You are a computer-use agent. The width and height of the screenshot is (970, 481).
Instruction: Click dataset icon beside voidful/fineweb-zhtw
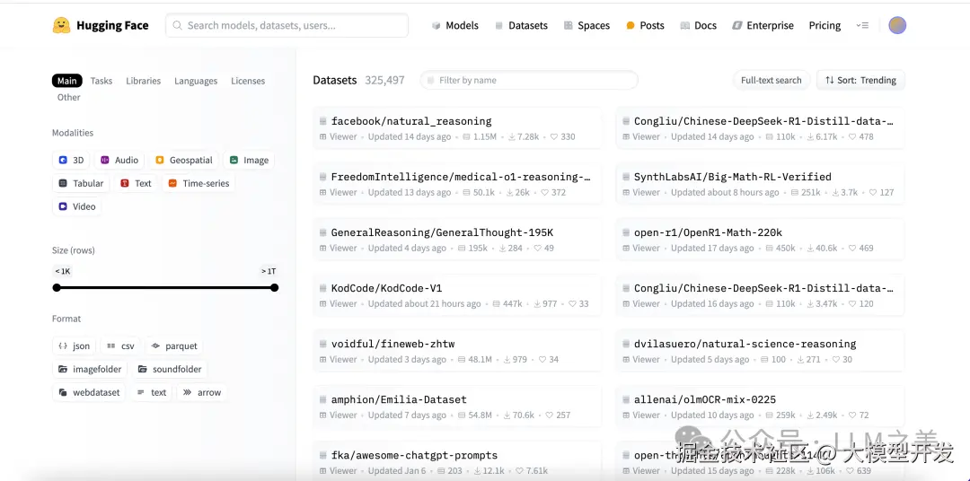click(x=323, y=344)
